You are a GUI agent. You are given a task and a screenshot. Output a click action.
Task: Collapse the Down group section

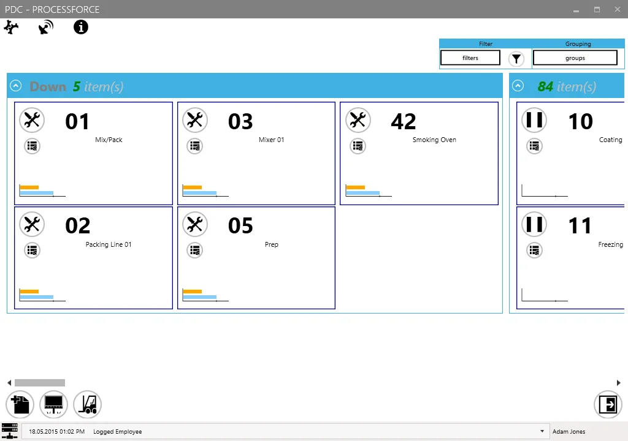tap(16, 86)
